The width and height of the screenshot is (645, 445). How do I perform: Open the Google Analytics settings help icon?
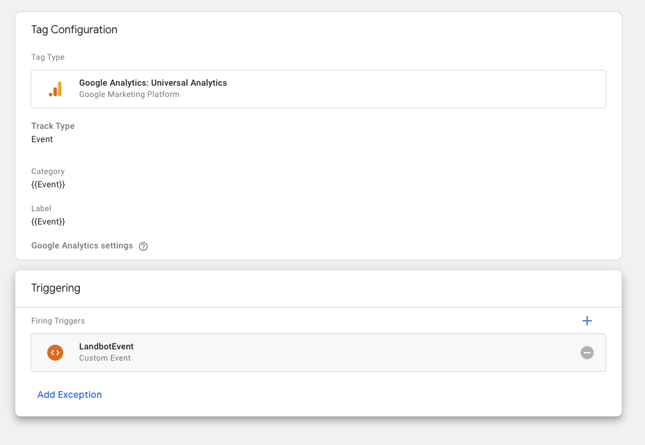143,246
